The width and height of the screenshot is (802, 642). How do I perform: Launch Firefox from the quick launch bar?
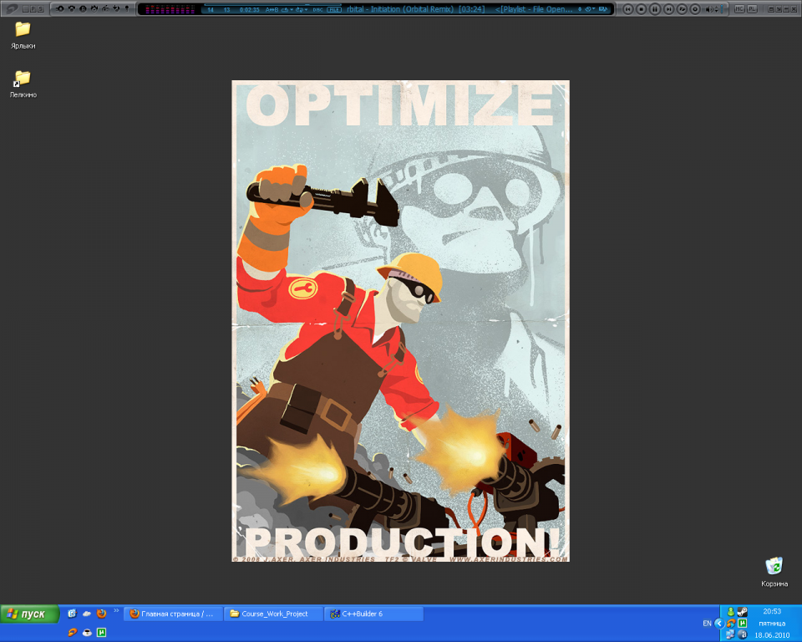101,613
